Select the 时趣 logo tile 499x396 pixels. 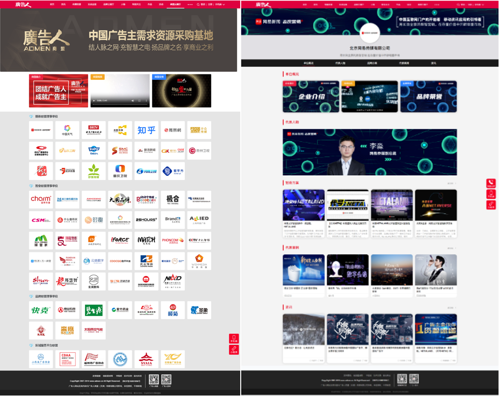(93, 220)
